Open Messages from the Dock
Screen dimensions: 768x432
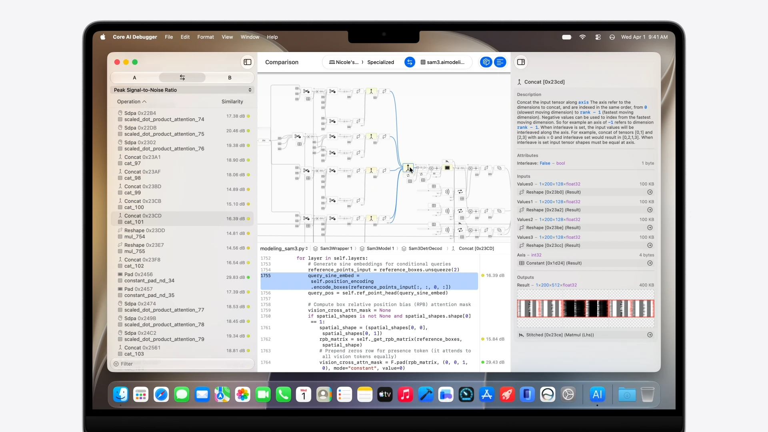[x=182, y=395]
